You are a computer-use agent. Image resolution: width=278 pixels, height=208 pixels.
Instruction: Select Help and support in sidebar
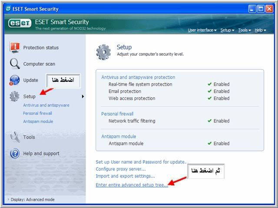pyautogui.click(x=41, y=154)
